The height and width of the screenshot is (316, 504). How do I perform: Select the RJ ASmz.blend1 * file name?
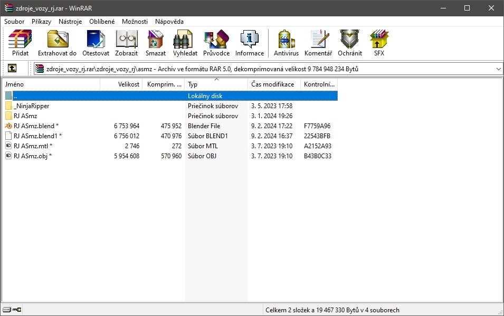[37, 136]
